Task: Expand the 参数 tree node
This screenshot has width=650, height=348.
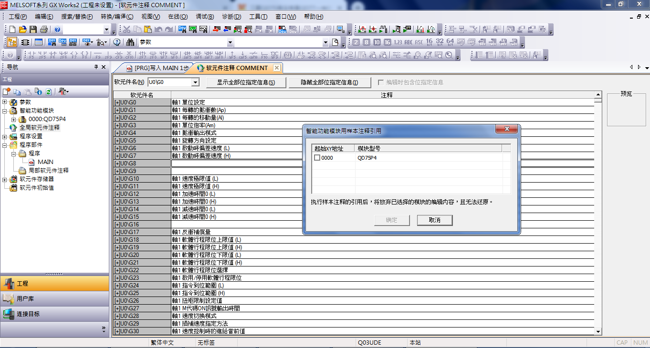Action: [5, 102]
